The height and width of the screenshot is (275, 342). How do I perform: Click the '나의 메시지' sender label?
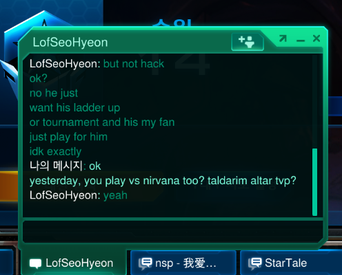click(56, 166)
